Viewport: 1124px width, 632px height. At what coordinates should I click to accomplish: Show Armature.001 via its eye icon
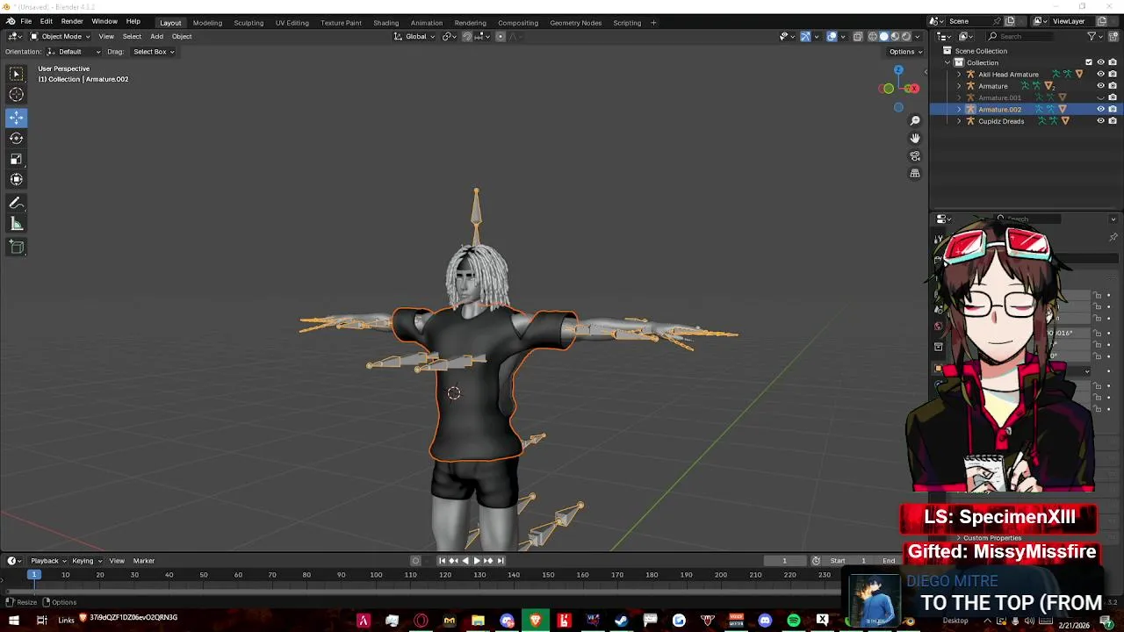(x=1100, y=97)
